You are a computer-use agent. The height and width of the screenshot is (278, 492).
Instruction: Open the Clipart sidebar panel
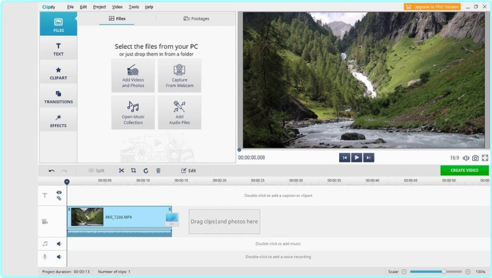coord(58,73)
